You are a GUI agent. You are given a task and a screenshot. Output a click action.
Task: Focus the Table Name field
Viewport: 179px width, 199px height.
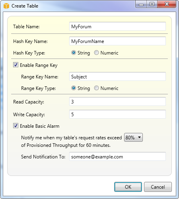117,26
